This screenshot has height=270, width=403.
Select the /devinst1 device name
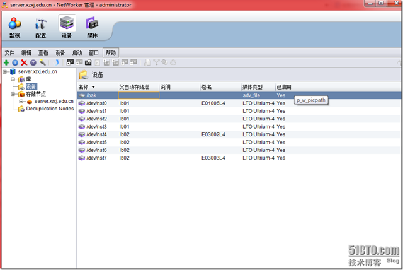point(96,111)
